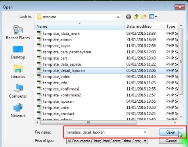Click the template_order file icon

click(39, 107)
